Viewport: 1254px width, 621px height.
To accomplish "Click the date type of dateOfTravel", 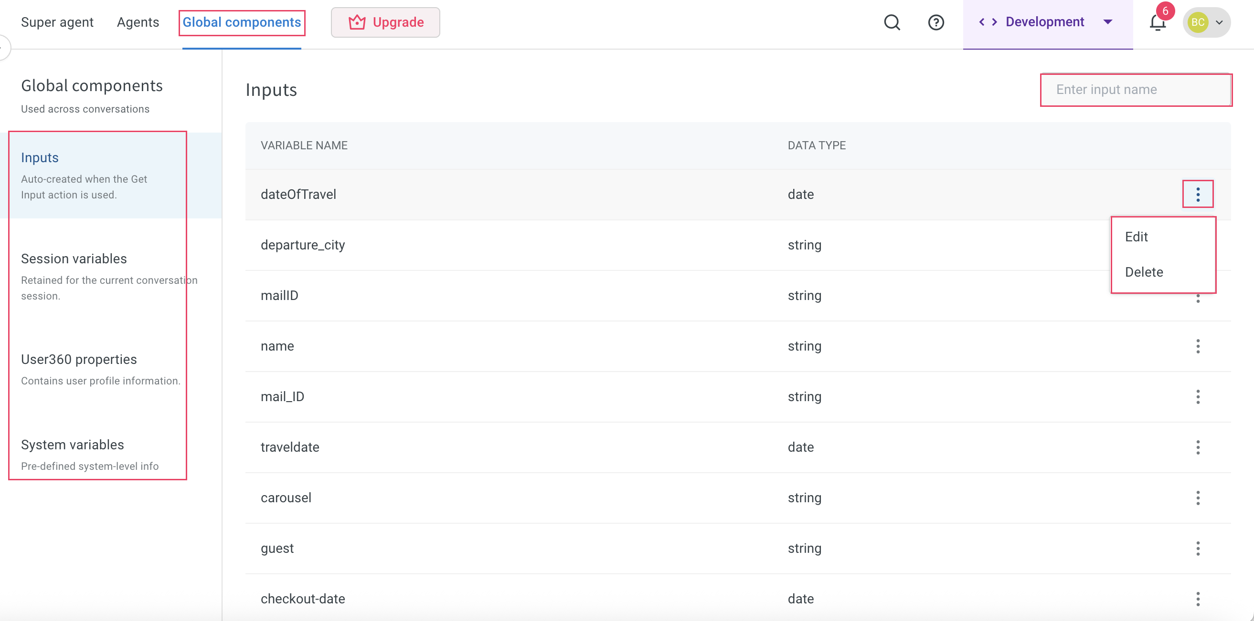I will tap(800, 195).
